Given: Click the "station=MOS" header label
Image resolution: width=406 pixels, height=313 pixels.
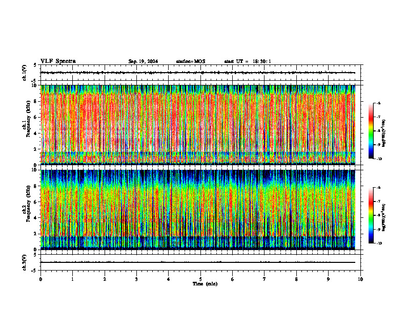Looking at the screenshot, I should 191,61.
